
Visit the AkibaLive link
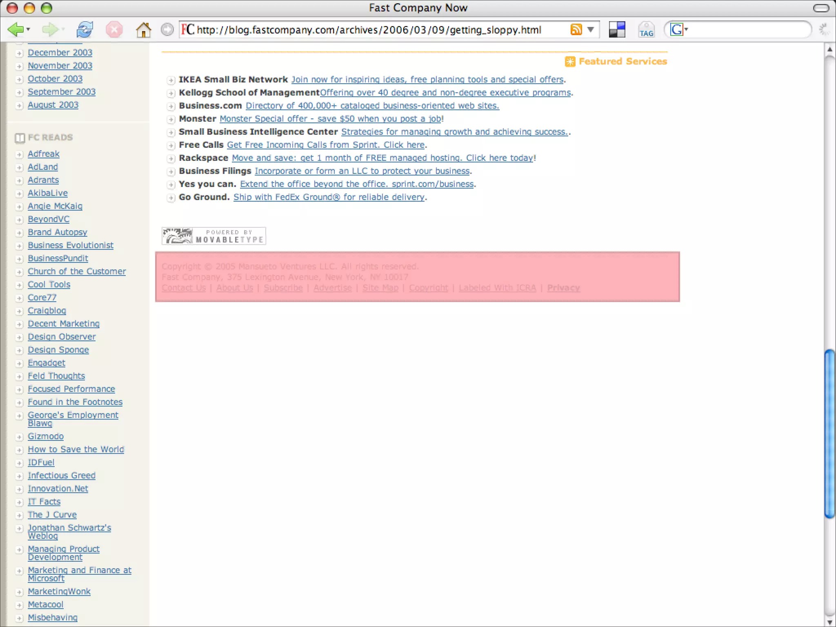(x=48, y=193)
